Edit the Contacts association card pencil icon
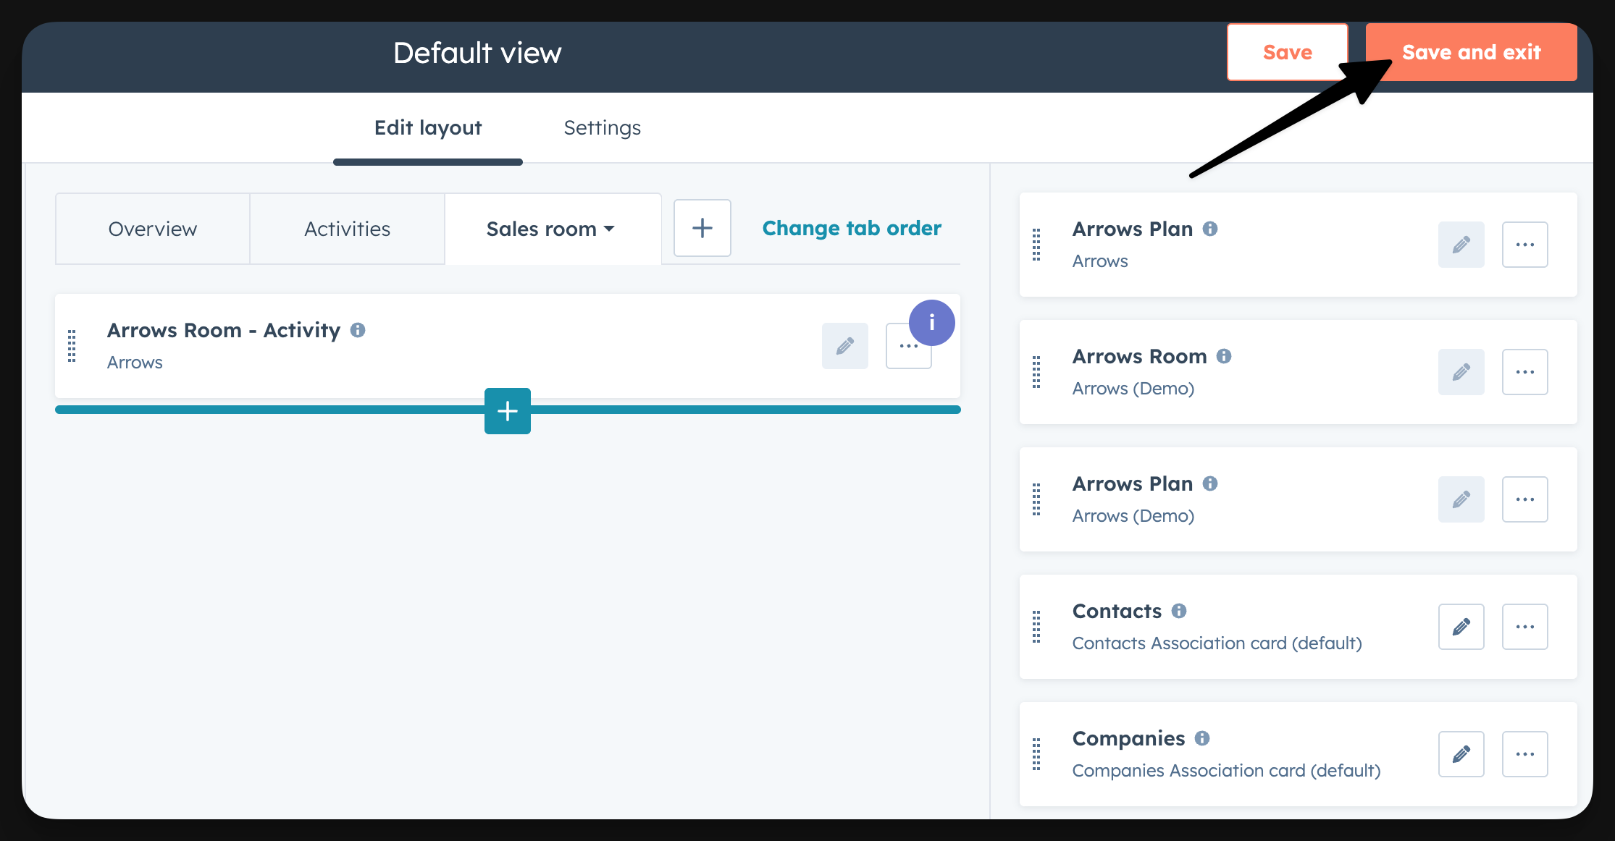The height and width of the screenshot is (841, 1615). [1461, 627]
